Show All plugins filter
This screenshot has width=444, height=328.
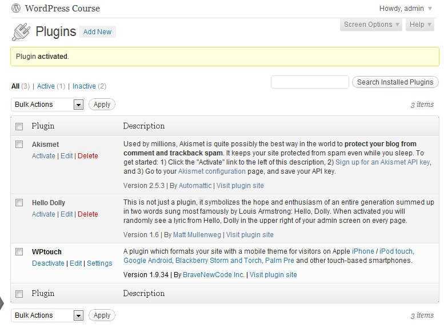15,86
